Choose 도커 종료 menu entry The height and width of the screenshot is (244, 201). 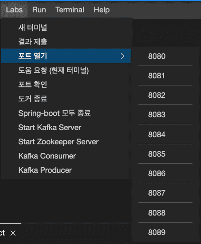[66, 99]
